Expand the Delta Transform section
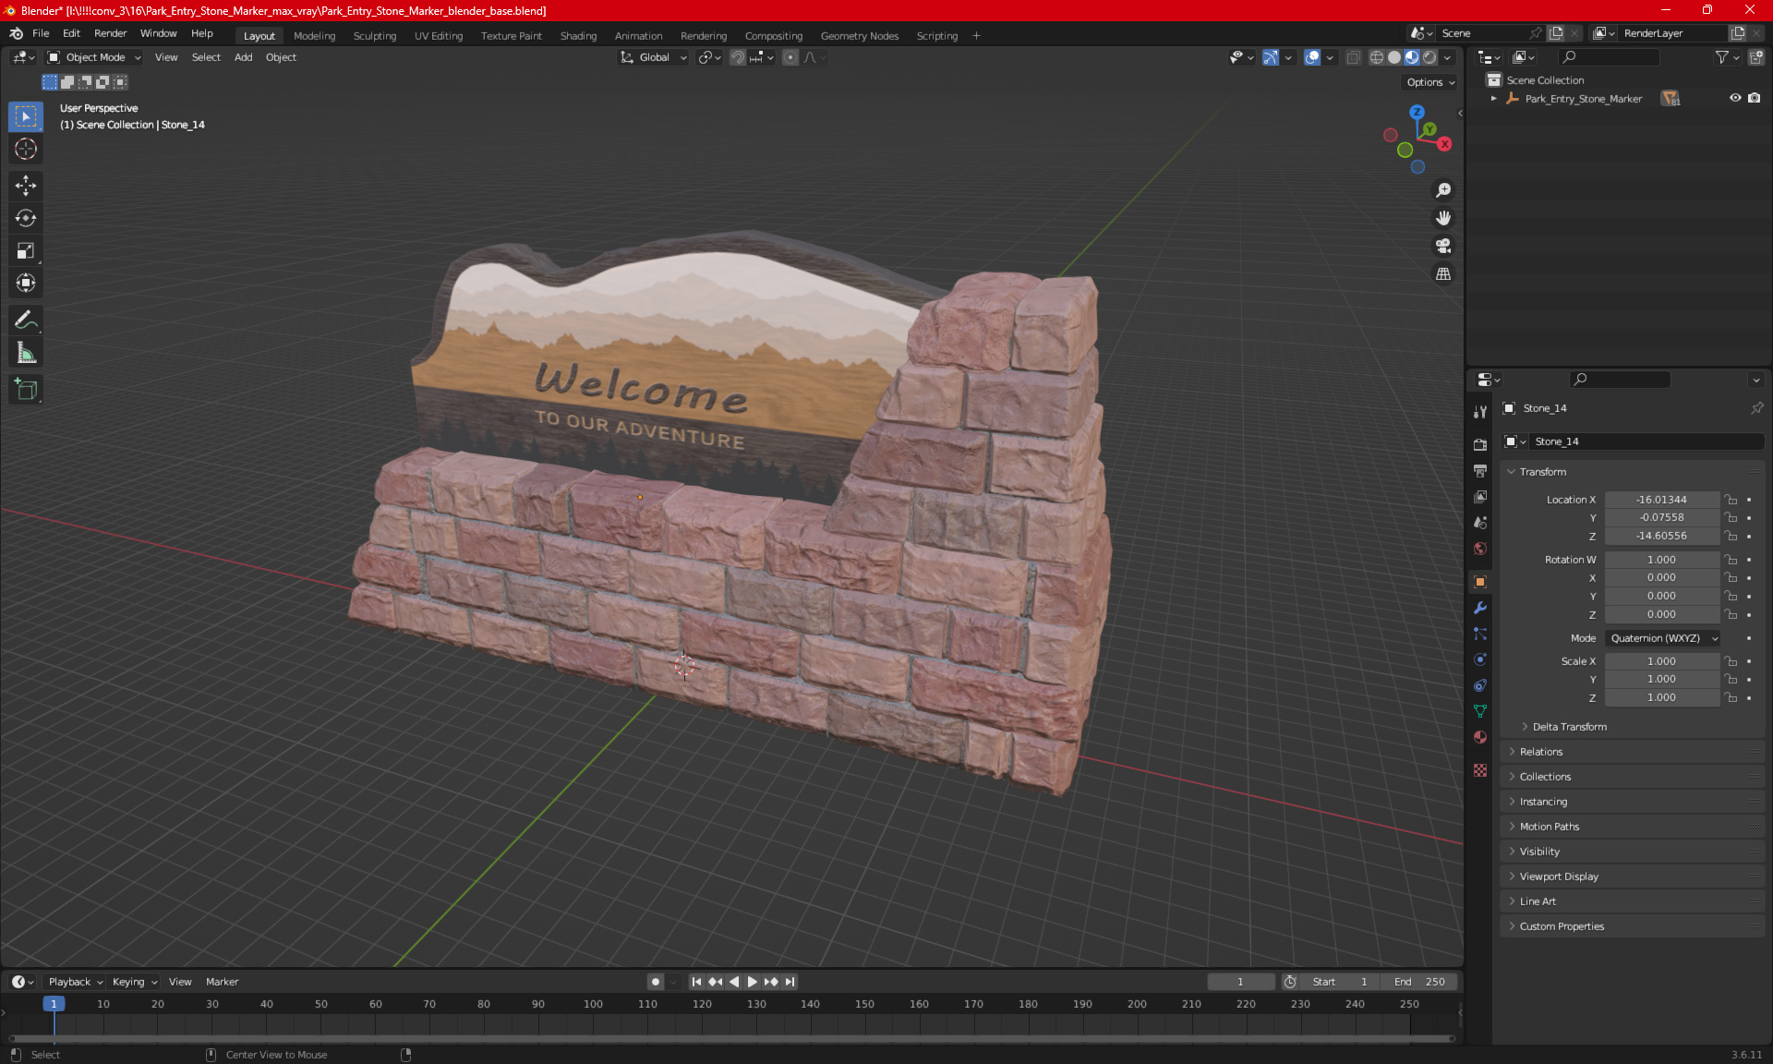 point(1569,727)
